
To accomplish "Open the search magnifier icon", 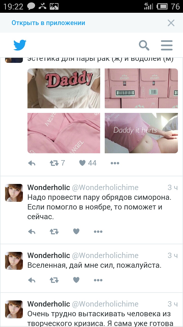I will pyautogui.click(x=144, y=45).
